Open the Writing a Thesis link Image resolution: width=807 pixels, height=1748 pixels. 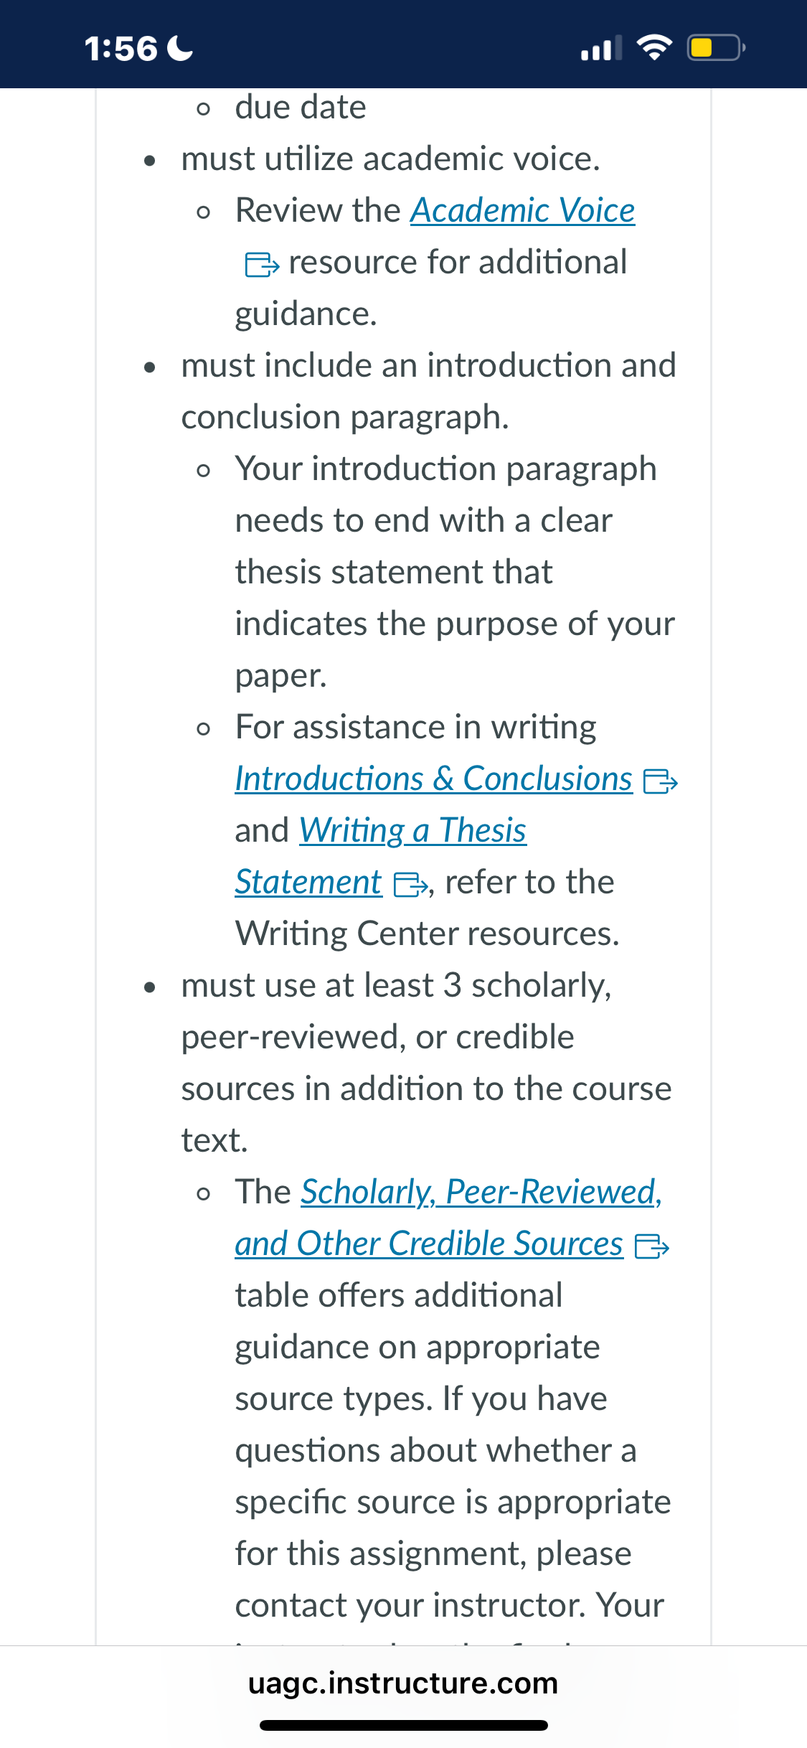pos(413,831)
